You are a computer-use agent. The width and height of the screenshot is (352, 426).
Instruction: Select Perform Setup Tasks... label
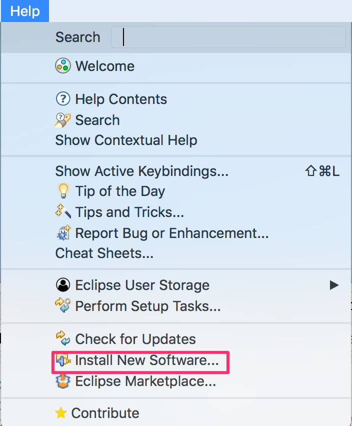(148, 306)
